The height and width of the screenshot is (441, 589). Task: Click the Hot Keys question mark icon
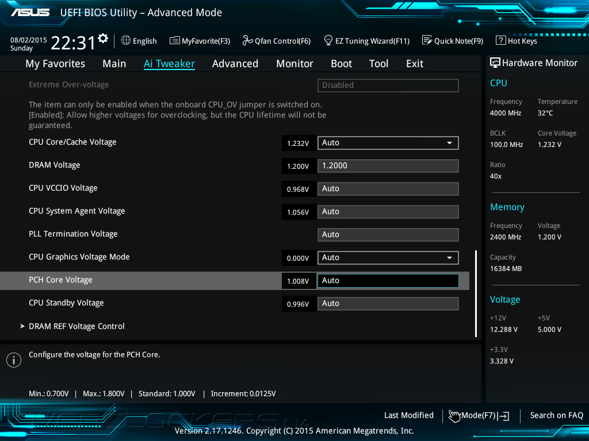tap(500, 41)
